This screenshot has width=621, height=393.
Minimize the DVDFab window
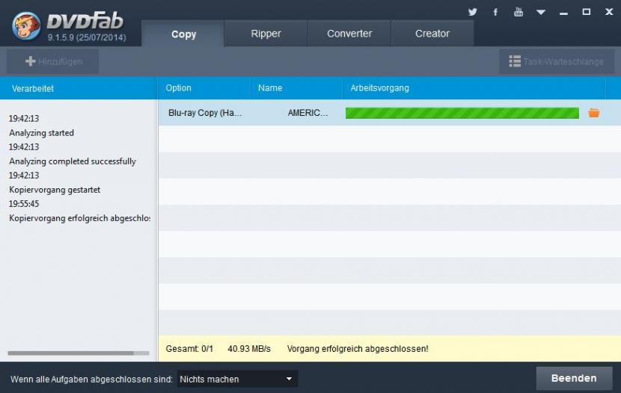click(563, 13)
